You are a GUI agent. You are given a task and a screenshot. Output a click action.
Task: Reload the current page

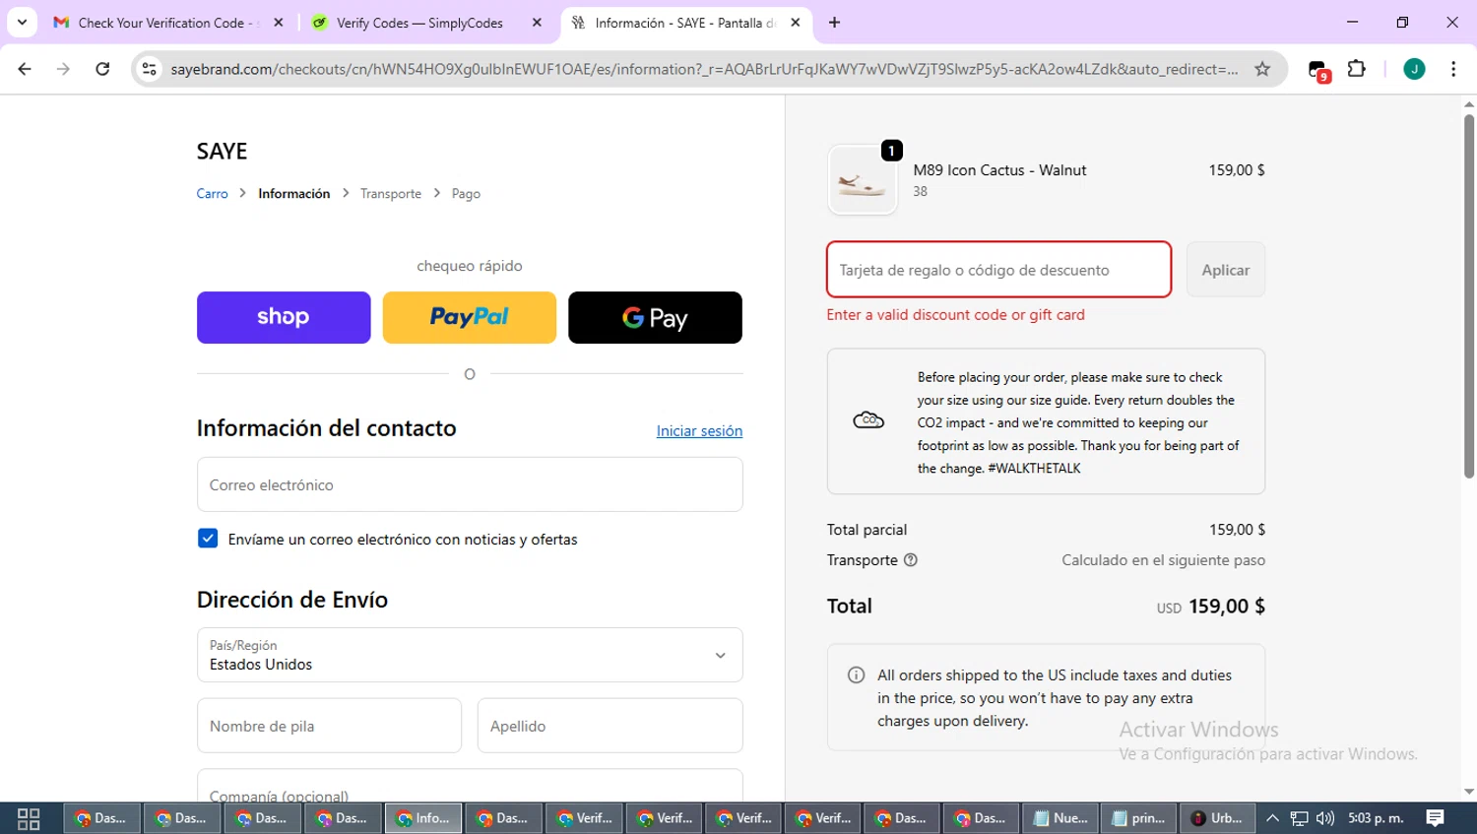[x=102, y=69]
